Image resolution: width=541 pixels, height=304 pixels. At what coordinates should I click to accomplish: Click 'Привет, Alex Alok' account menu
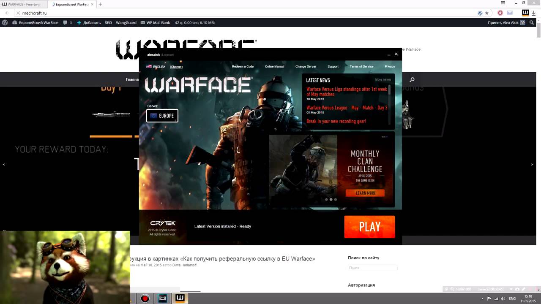click(506, 22)
